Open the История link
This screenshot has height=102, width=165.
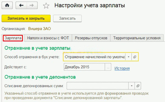(122, 68)
